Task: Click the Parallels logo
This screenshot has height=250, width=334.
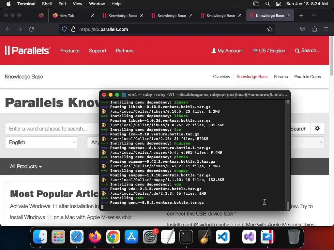Action: [x=27, y=50]
